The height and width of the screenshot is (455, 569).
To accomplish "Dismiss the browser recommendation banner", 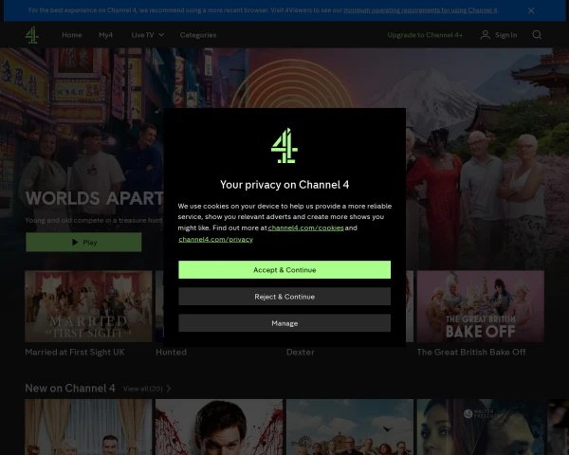I will coord(531,10).
